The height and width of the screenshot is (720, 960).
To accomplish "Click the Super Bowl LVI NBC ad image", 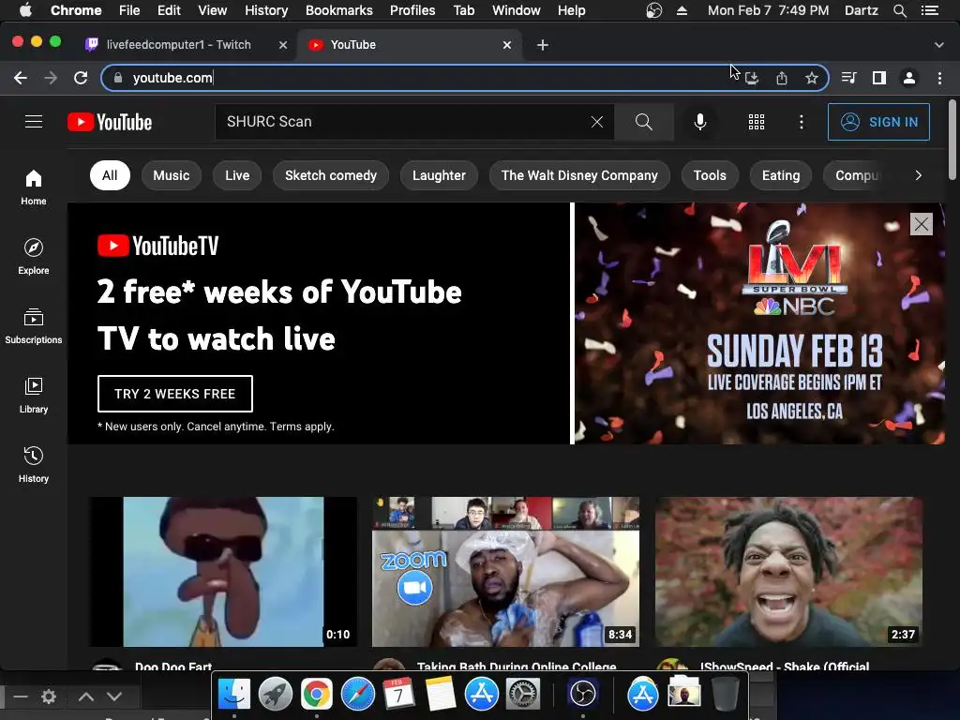I will coord(759,323).
